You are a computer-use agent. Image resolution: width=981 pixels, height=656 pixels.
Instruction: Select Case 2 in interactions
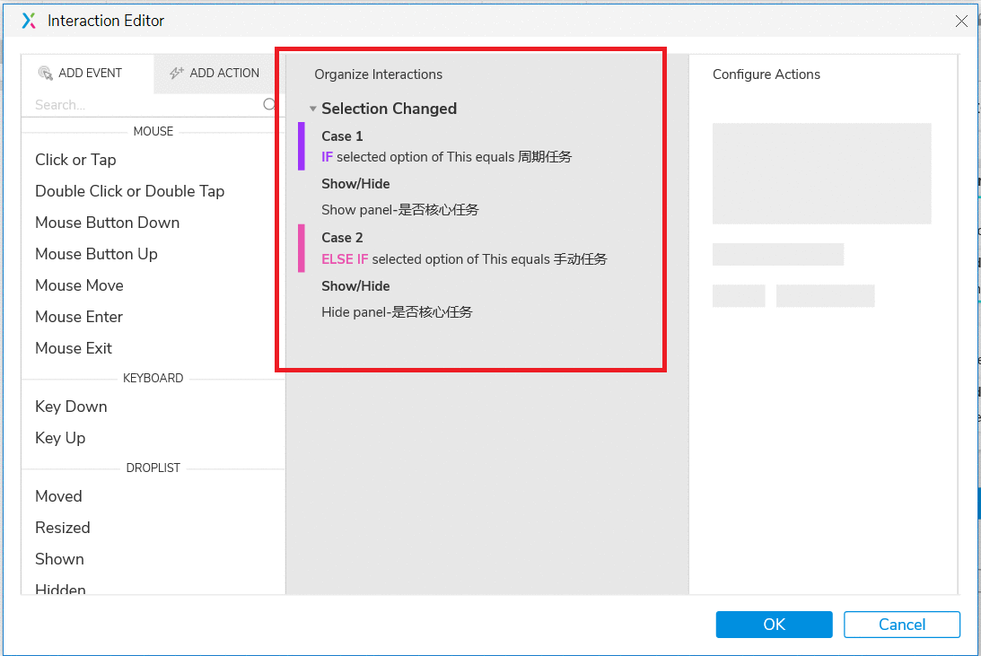(342, 238)
